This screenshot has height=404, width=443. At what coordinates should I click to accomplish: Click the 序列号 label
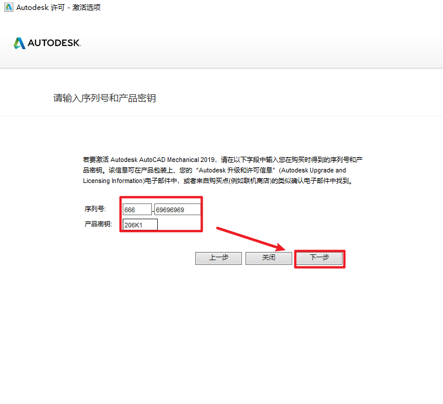click(x=95, y=209)
